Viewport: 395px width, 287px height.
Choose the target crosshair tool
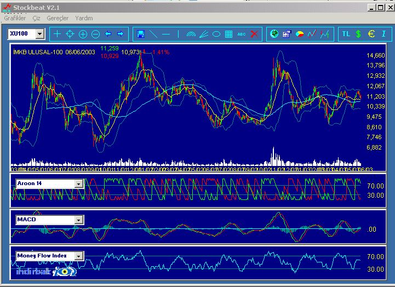[70, 34]
